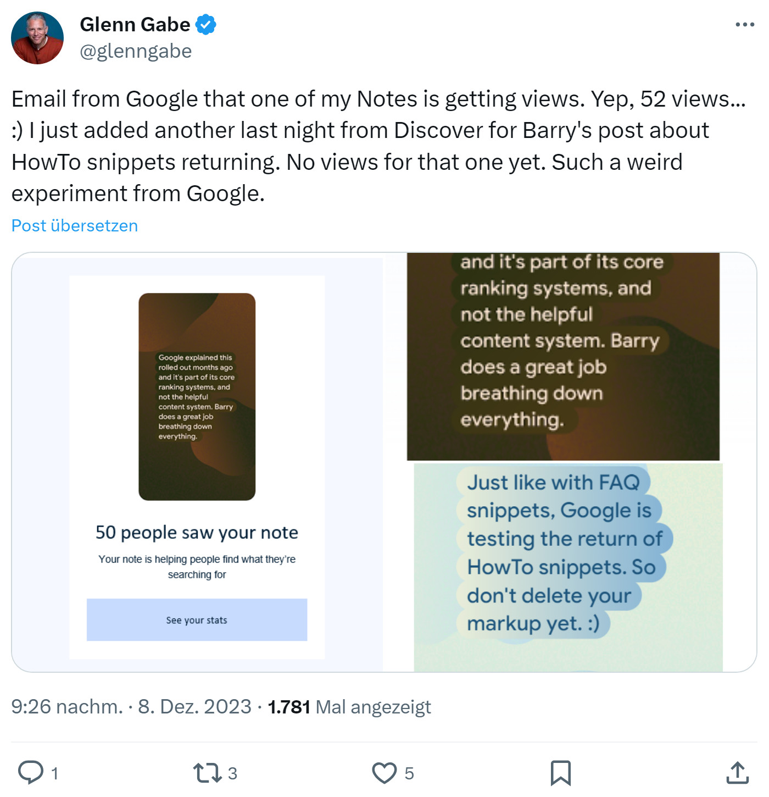Click the share/upload icon on the post
This screenshot has height=797, width=769.
click(x=737, y=773)
